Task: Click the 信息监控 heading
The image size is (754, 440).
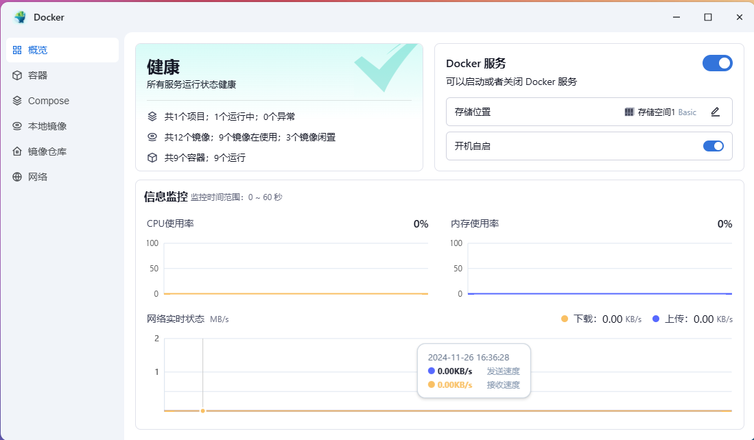Action: tap(166, 197)
